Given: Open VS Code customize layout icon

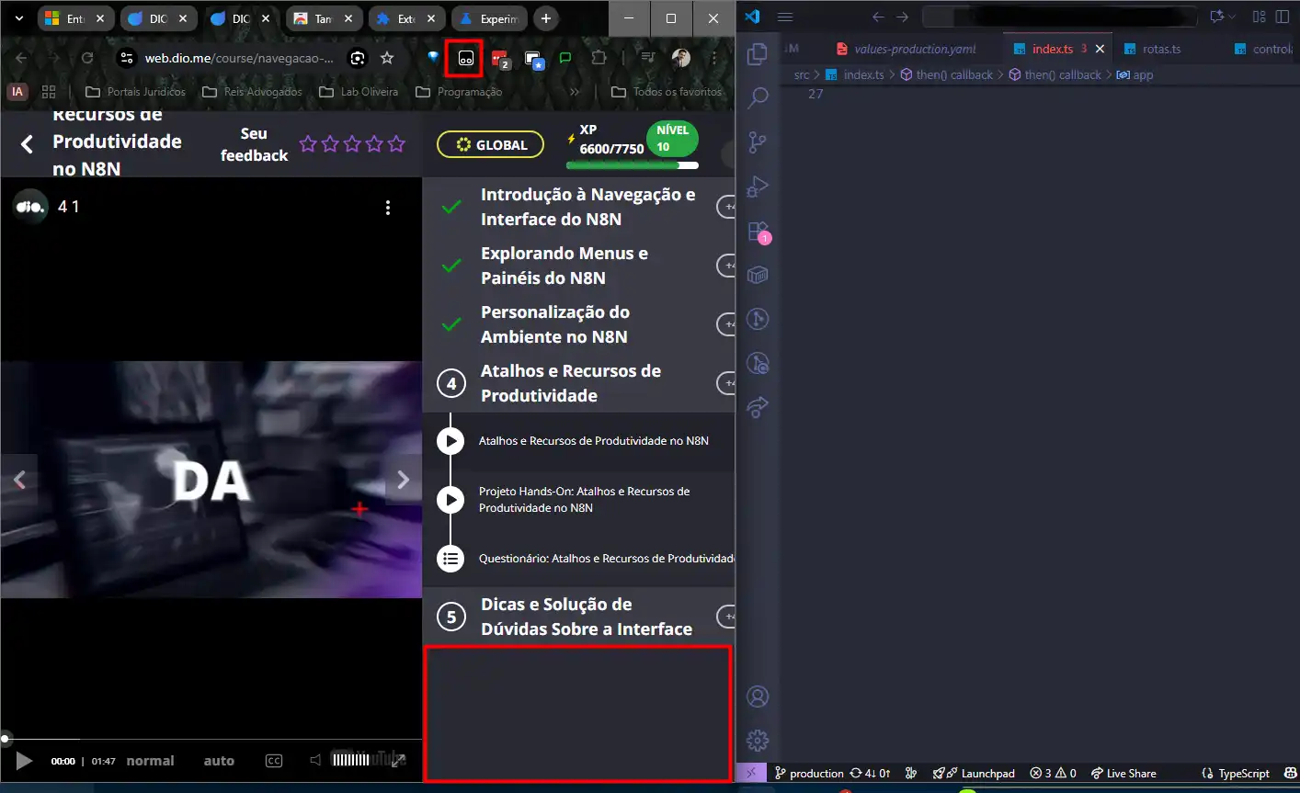Looking at the screenshot, I should pyautogui.click(x=1260, y=17).
